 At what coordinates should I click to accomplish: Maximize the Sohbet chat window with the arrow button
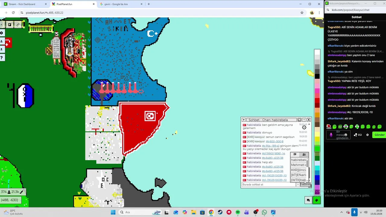[304, 120]
